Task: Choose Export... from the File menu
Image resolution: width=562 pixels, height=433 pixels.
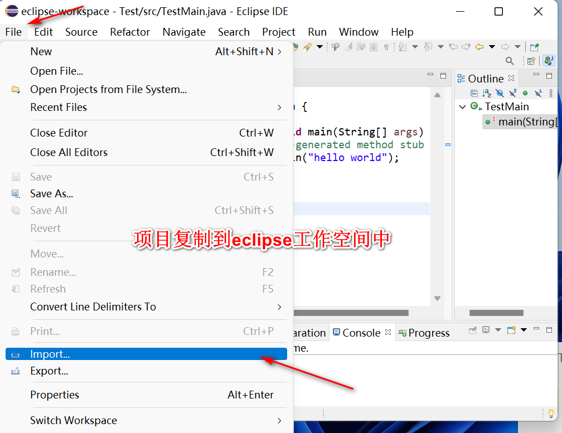Action: click(x=146, y=371)
